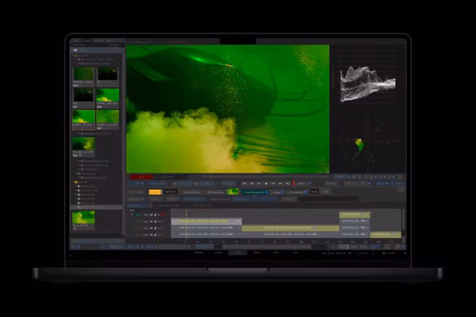Switch to the Effects tab
The image size is (476, 317).
(x=257, y=252)
